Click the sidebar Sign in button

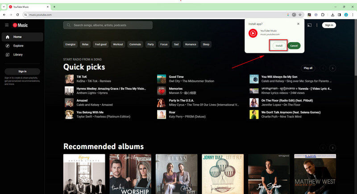pos(22,71)
